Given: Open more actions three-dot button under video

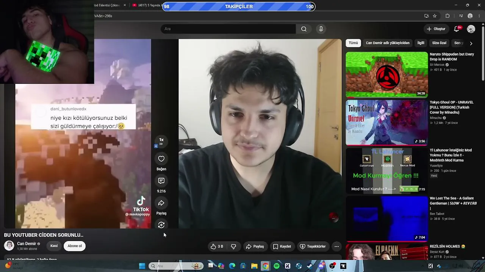Looking at the screenshot, I should pyautogui.click(x=336, y=246).
